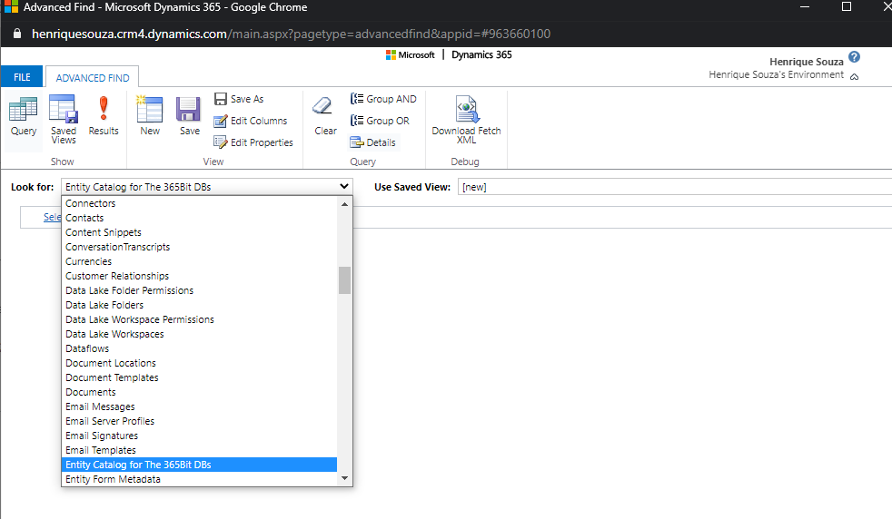Select Data Lake Folder Permissions
The width and height of the screenshot is (892, 519).
click(199, 290)
